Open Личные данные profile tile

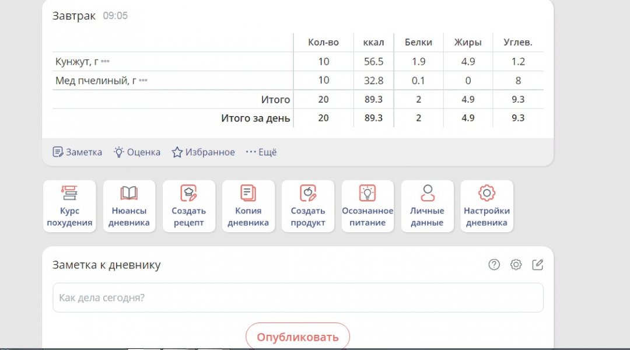pyautogui.click(x=427, y=206)
